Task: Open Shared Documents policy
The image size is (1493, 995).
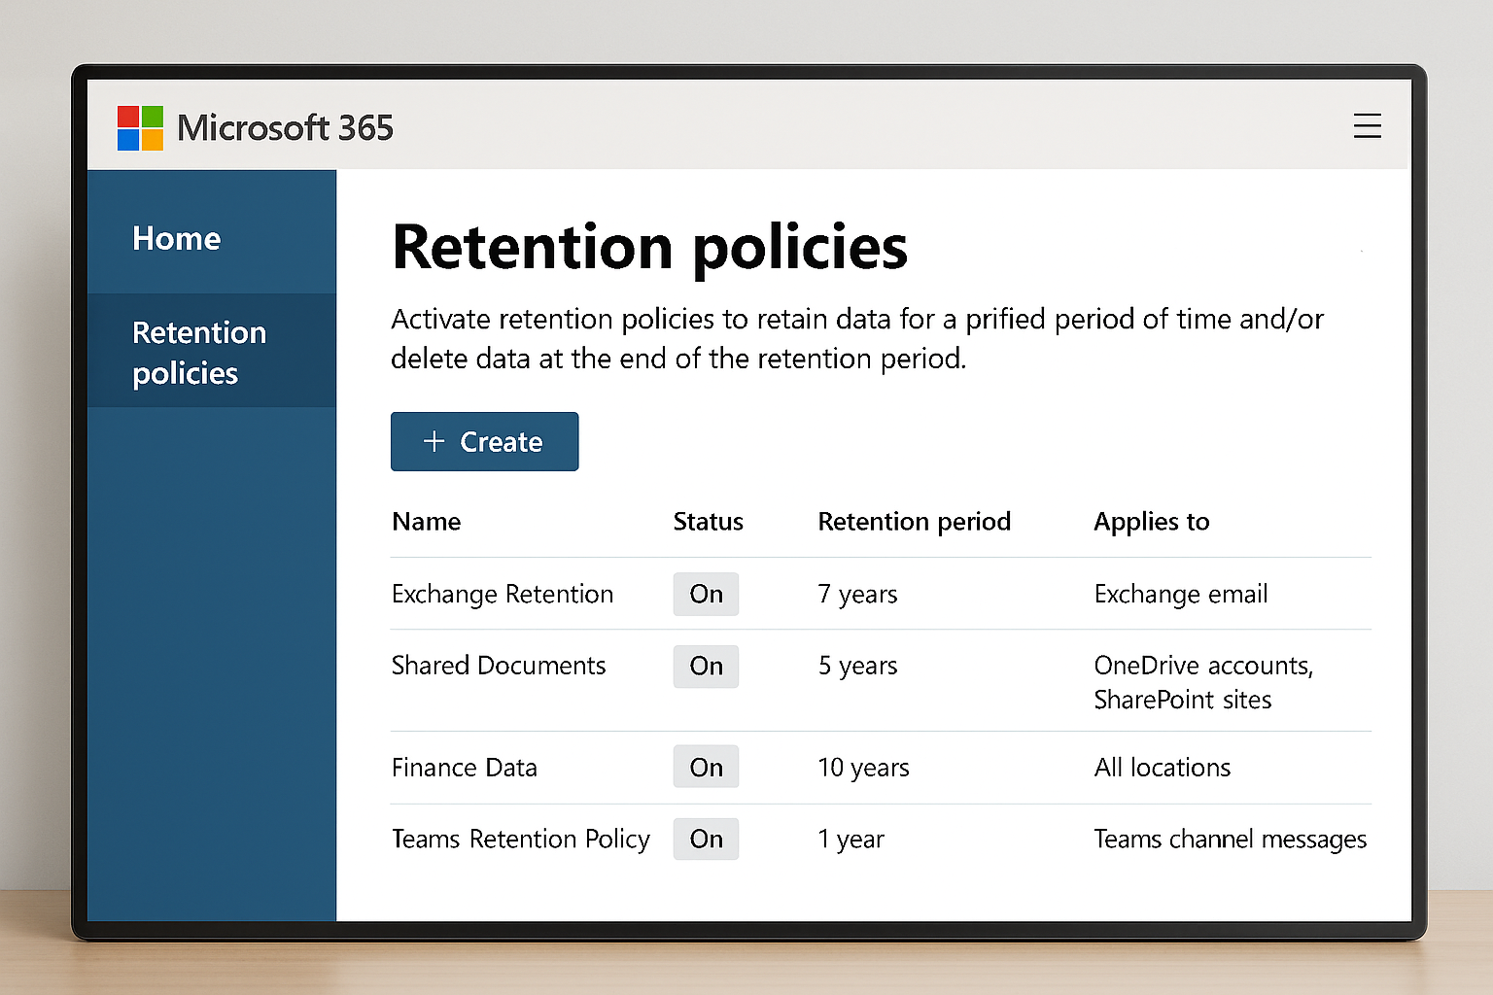Action: point(498,666)
